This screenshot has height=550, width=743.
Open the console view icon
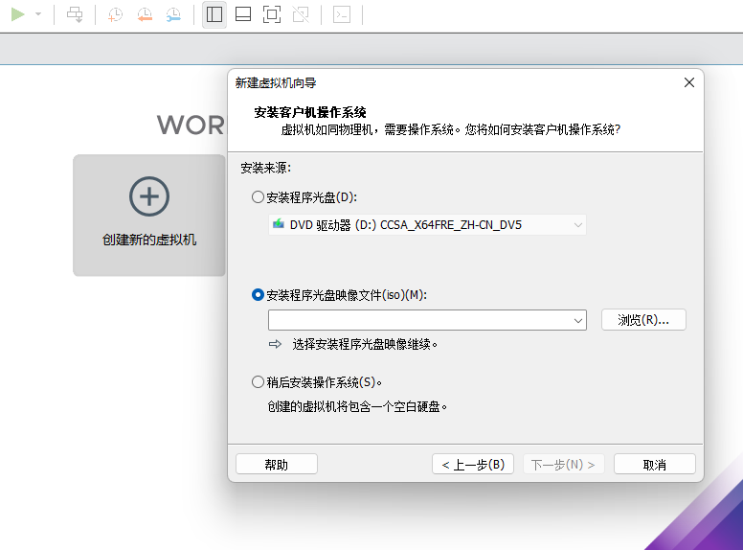click(342, 14)
